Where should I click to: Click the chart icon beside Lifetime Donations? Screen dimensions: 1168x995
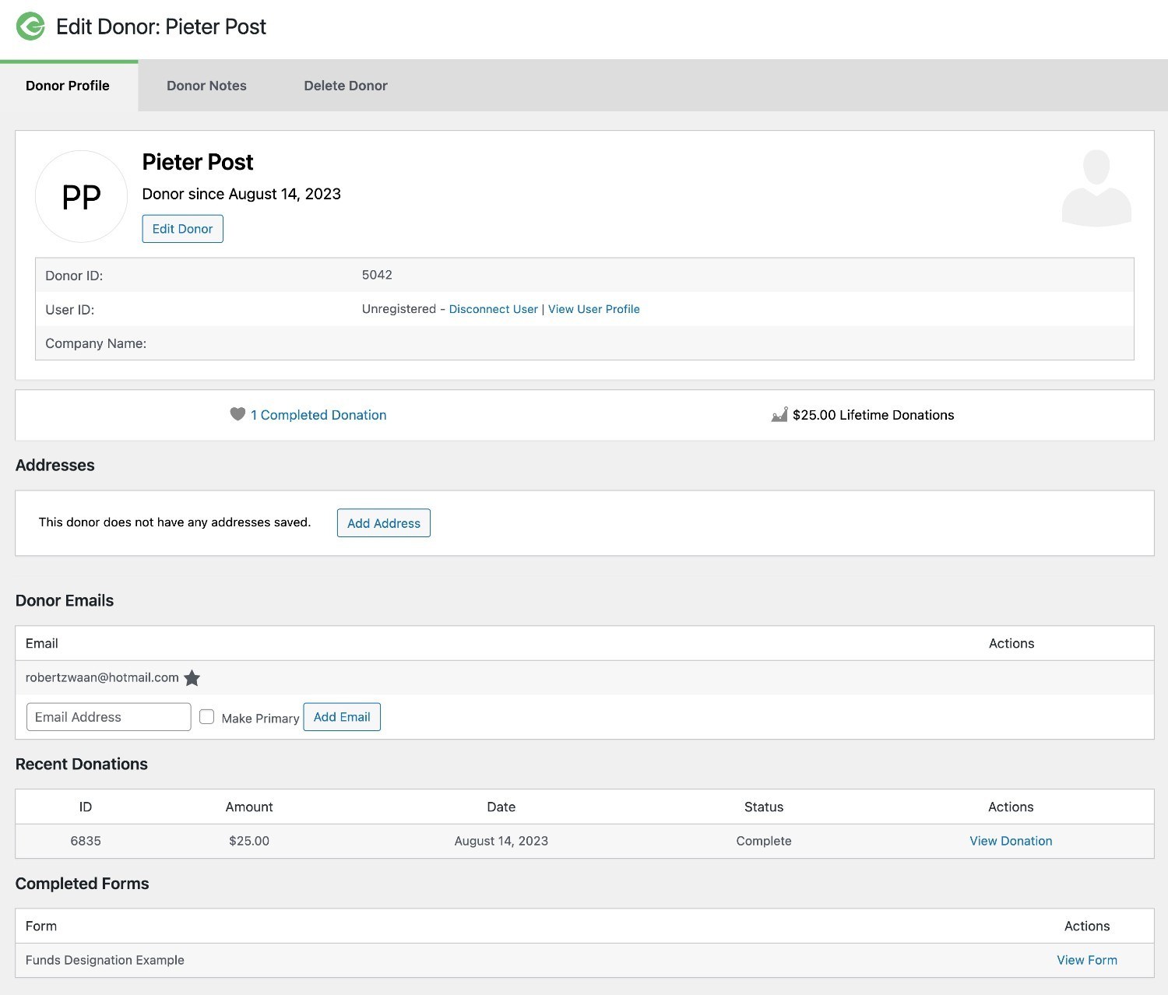(779, 415)
